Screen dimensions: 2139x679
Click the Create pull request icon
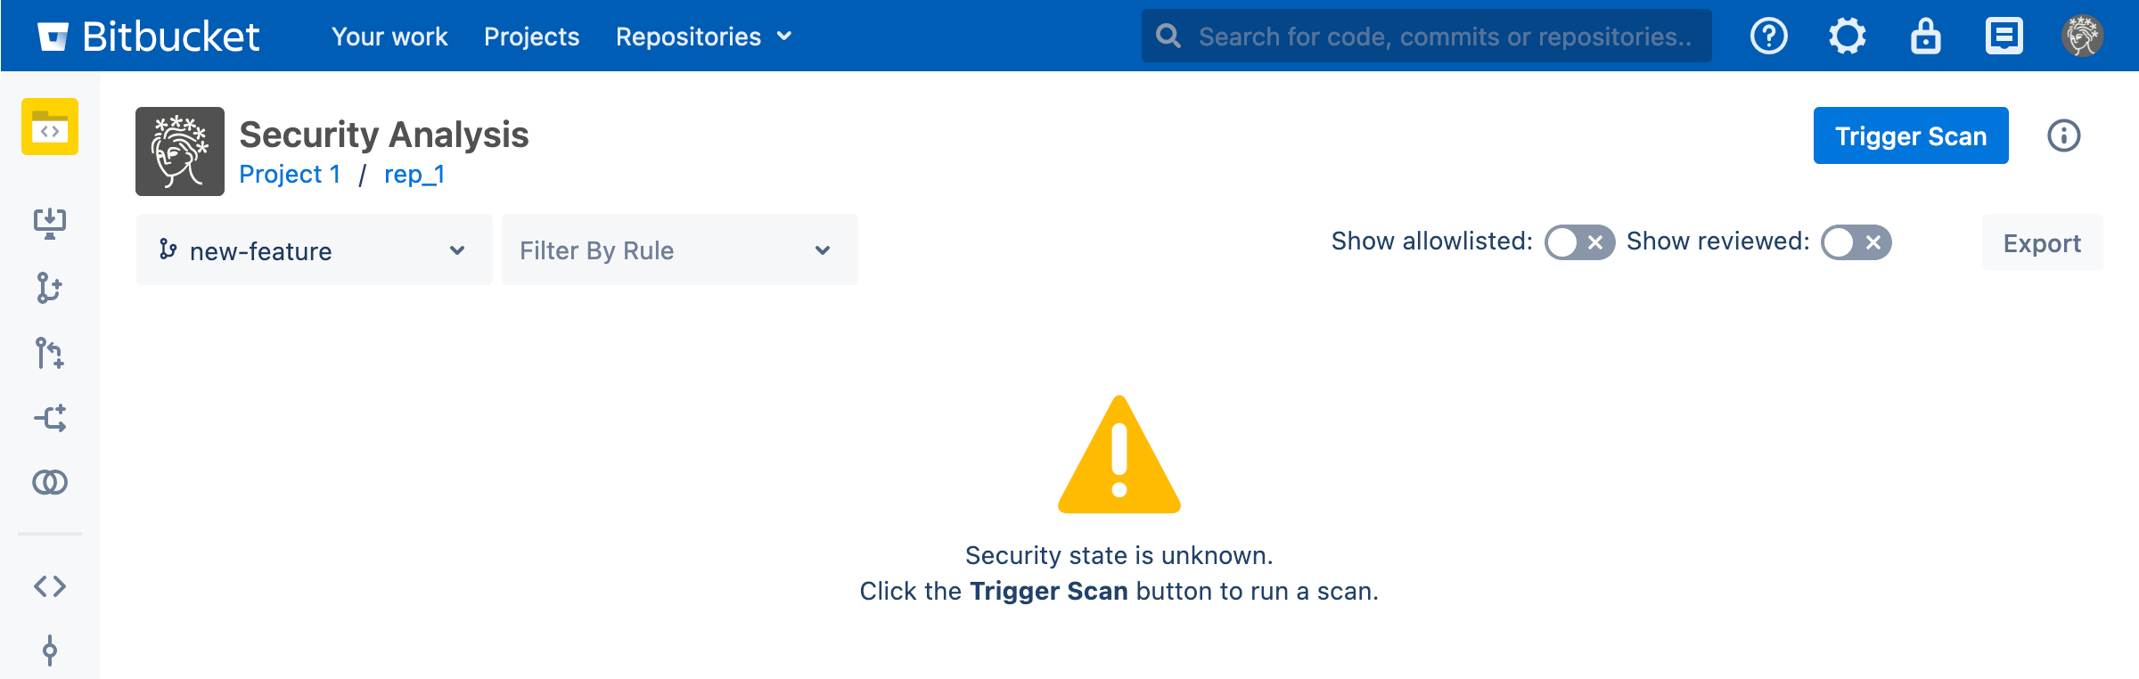(x=50, y=353)
